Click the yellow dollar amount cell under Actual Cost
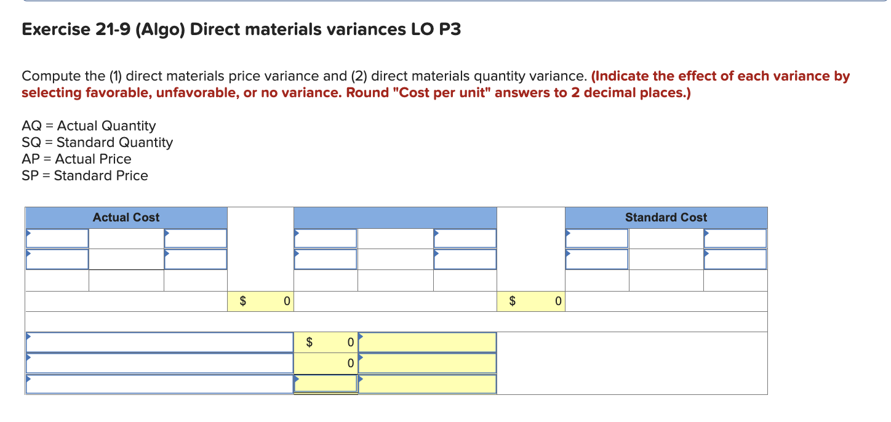 pyautogui.click(x=260, y=301)
